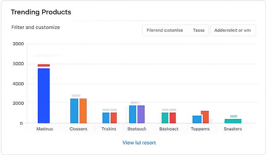Click the teal Snaekers bar
The image size is (266, 155).
coord(233,121)
